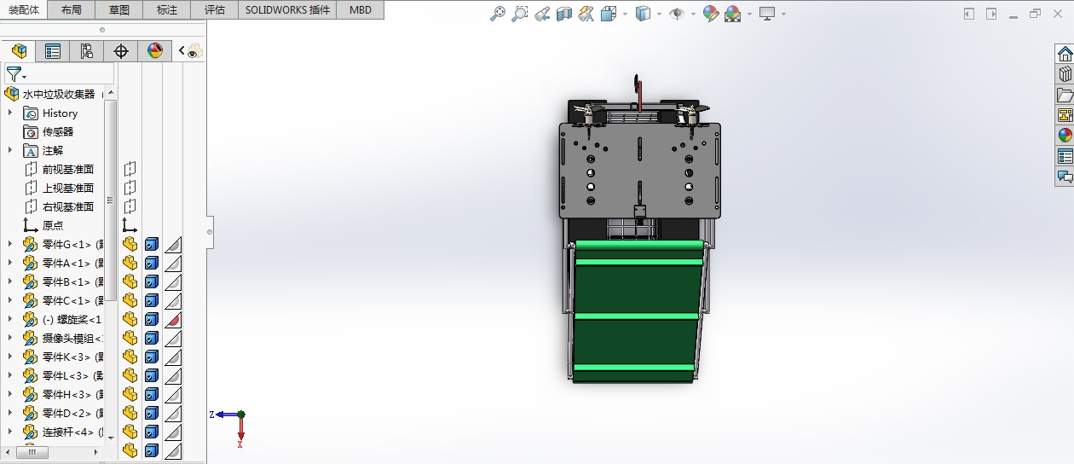Toggle visibility of 前视基准面 in display pane
Screen dimensions: 1074x464
[130, 169]
